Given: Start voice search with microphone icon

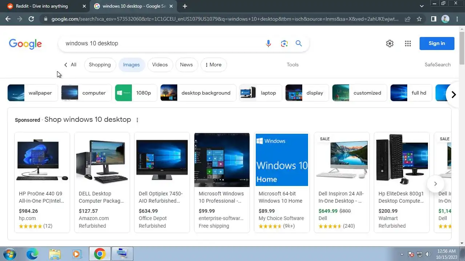Looking at the screenshot, I should [268, 43].
